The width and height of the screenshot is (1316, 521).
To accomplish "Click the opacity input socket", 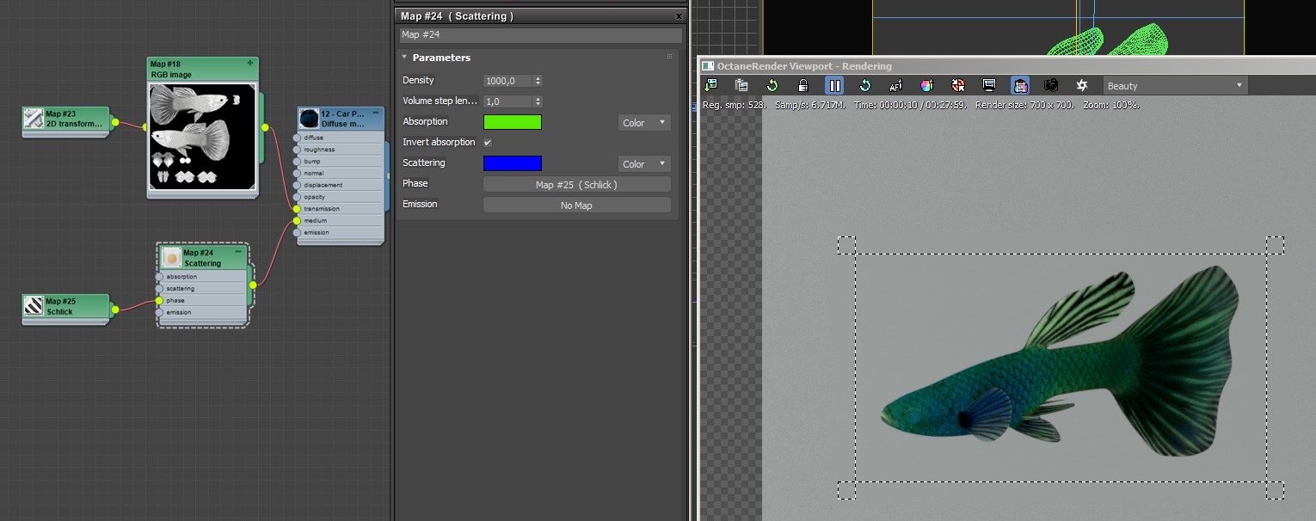I will point(297,197).
